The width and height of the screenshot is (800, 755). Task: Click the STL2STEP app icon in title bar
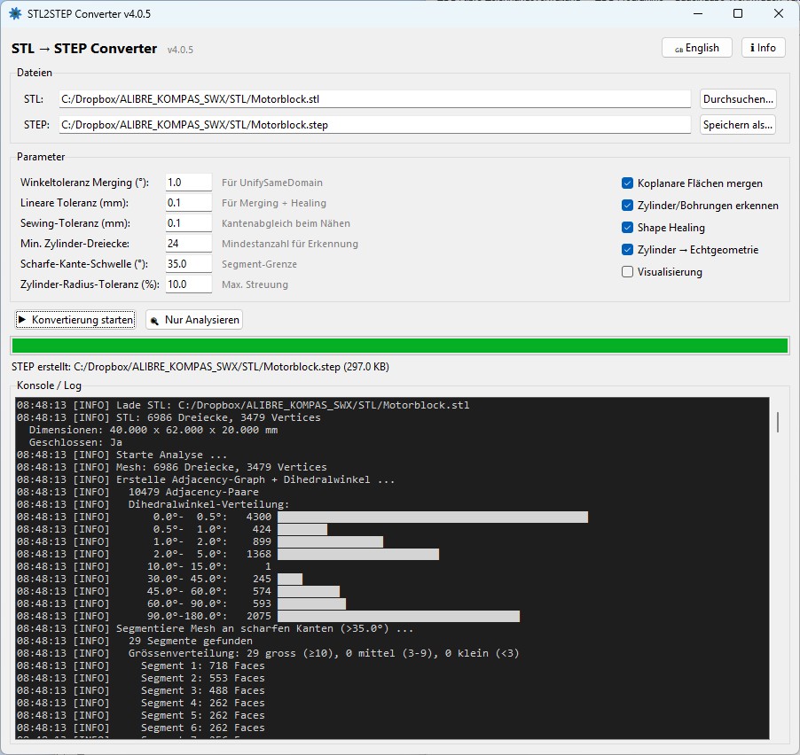tap(15, 14)
